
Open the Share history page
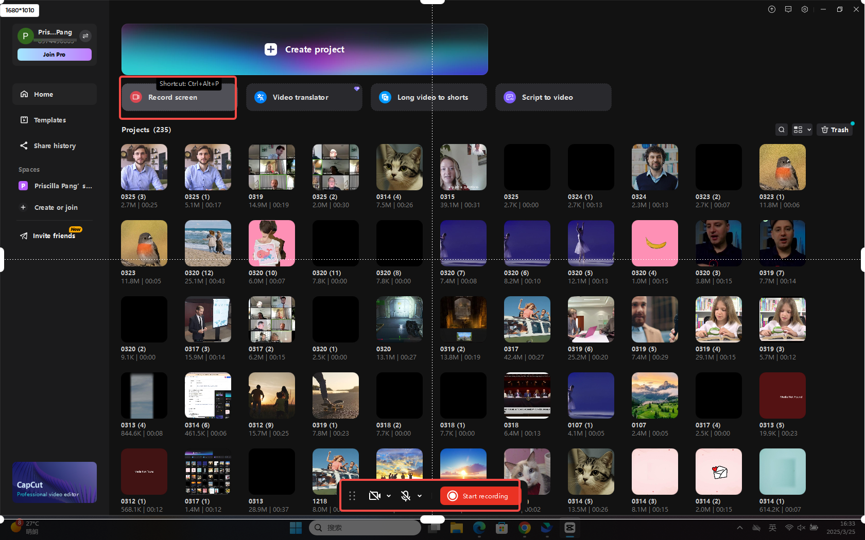(54, 146)
